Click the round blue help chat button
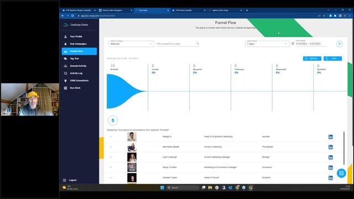Viewport: 354px width, 199px height. 341,173
